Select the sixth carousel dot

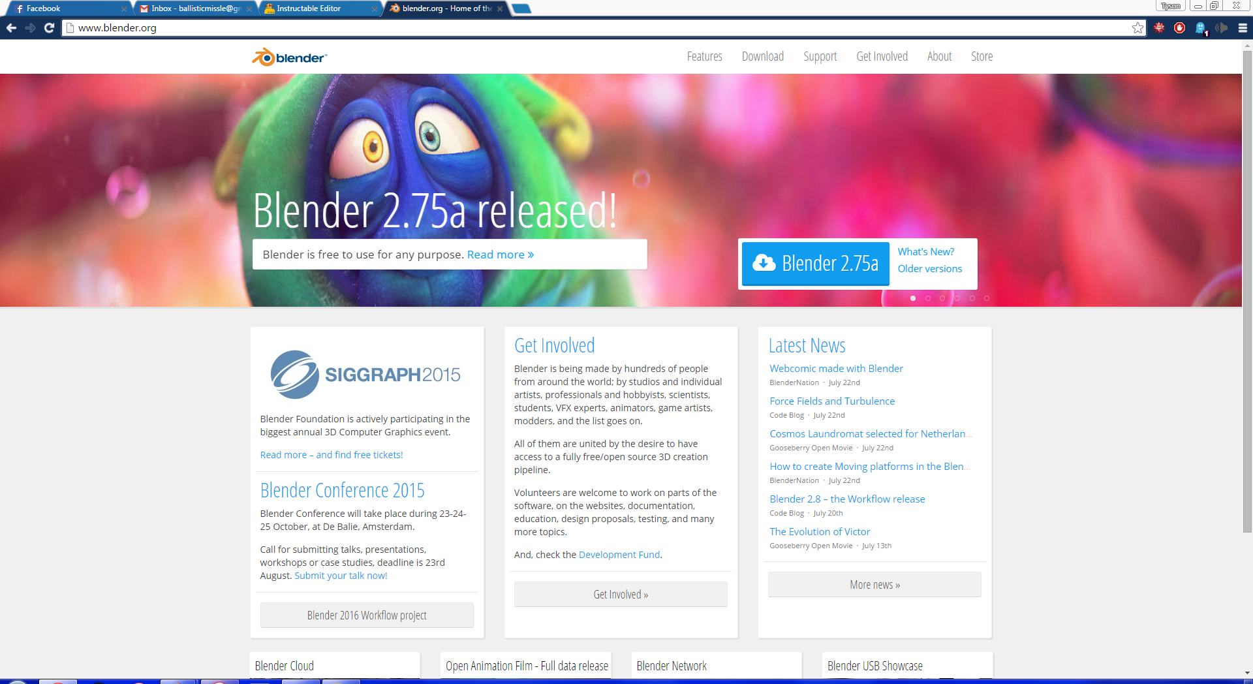(x=987, y=298)
